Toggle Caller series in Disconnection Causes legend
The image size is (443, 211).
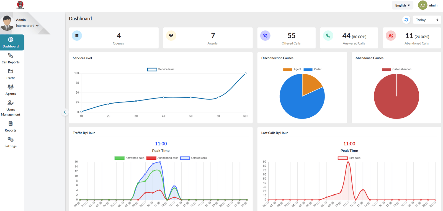point(312,70)
